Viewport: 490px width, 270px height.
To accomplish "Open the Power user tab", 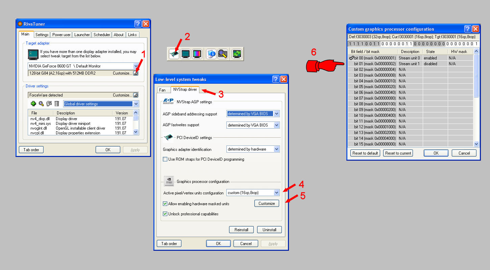I will coord(62,35).
